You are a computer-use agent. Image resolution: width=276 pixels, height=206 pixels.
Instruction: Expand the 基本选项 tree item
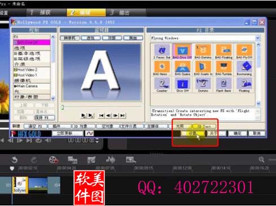tap(27, 53)
